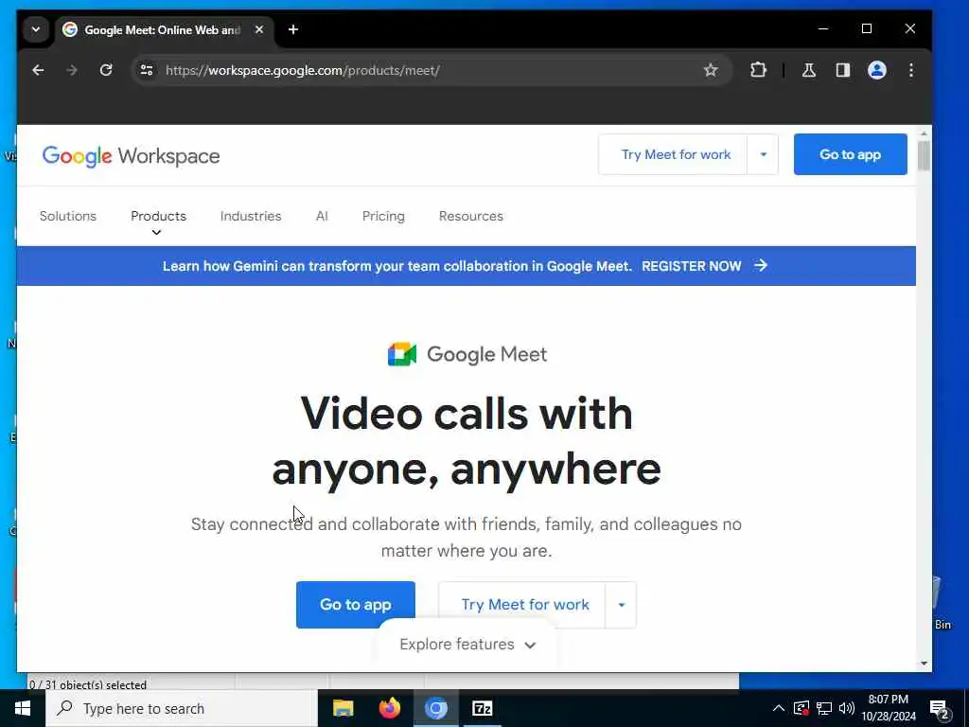Click the address bar URL
The height and width of the screenshot is (727, 969).
point(302,70)
